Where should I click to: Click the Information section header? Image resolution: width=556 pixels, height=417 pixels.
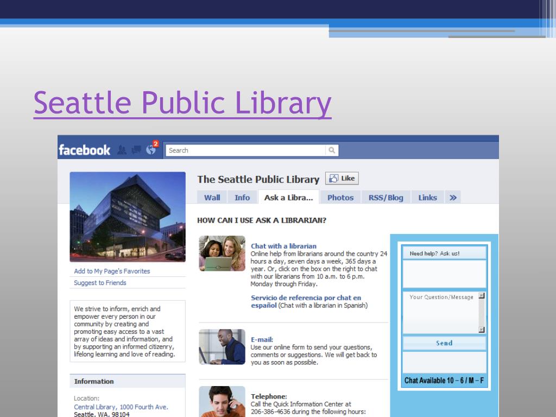click(128, 381)
